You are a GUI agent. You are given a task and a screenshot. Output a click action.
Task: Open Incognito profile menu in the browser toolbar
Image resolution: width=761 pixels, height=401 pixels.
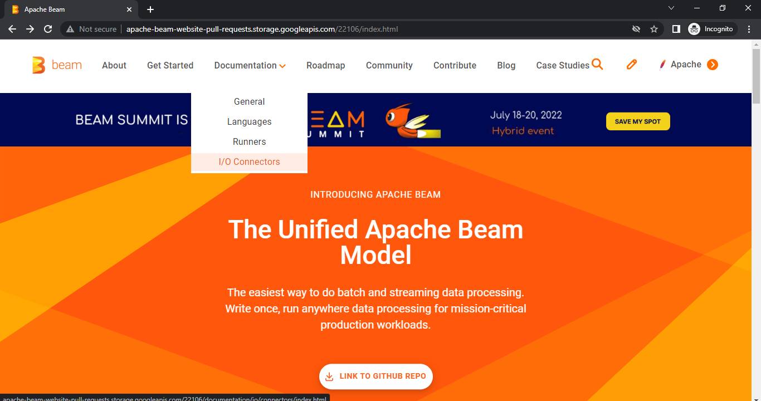point(711,29)
